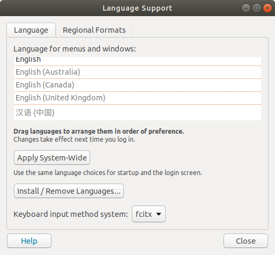
Task: Open Install / Remove Languages dialog
Action: coord(69,191)
